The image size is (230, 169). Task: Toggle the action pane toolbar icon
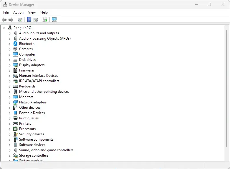tap(36, 20)
